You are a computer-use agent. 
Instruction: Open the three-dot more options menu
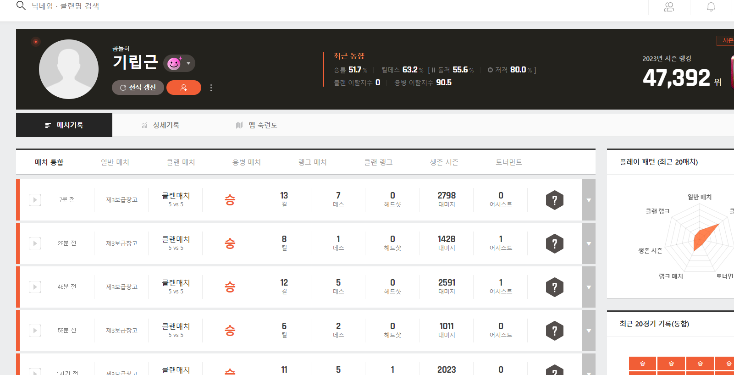pyautogui.click(x=211, y=88)
